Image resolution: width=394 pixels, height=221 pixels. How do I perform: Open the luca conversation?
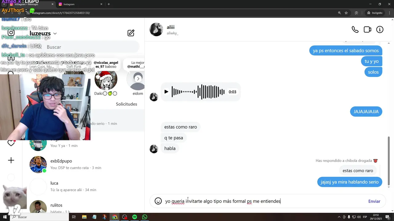[x=83, y=186]
